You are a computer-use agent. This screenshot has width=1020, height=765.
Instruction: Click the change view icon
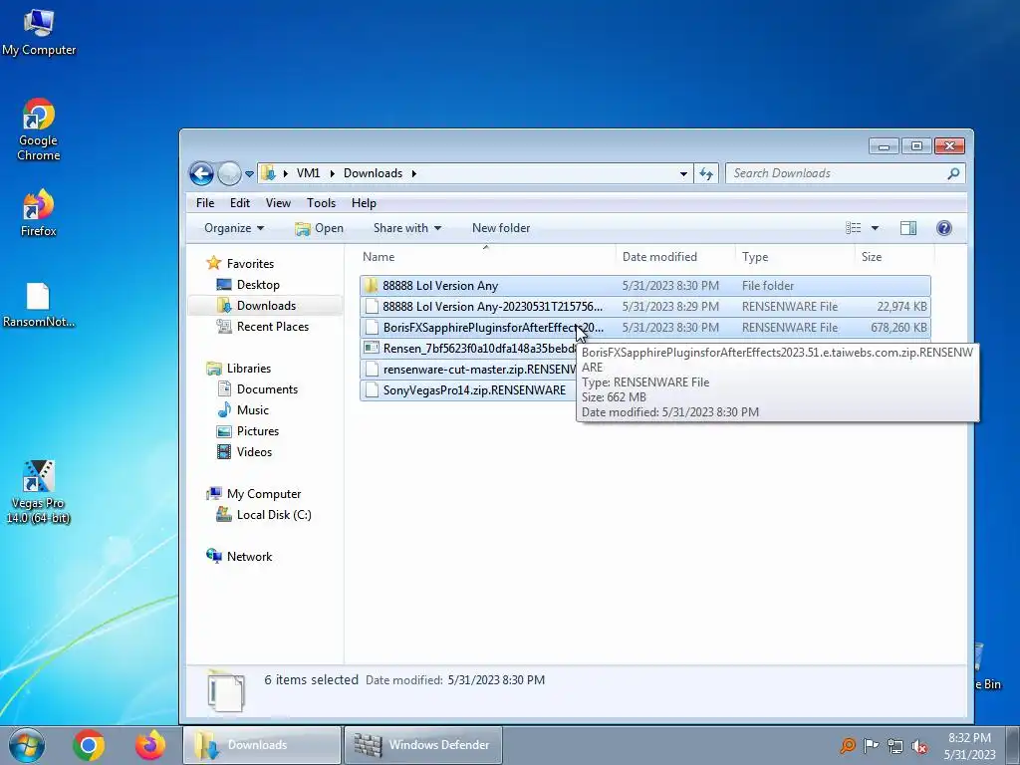pyautogui.click(x=853, y=228)
